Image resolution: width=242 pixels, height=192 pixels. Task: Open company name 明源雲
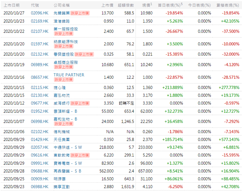pos(59,179)
